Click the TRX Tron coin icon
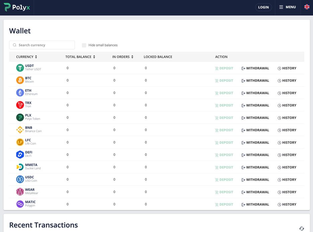The height and width of the screenshot is (232, 313). pos(20,105)
